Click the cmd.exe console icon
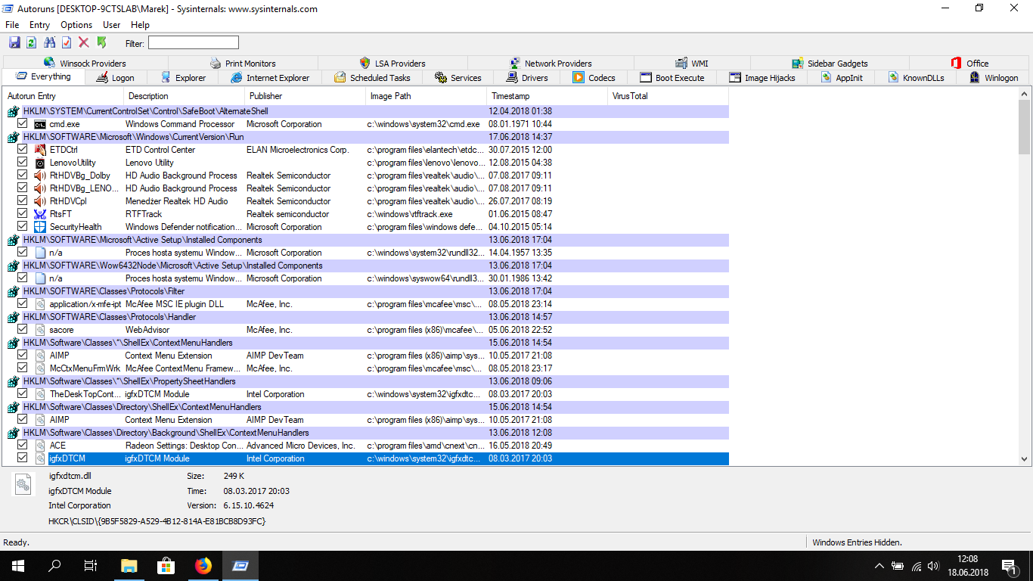Image resolution: width=1033 pixels, height=581 pixels. [40, 124]
